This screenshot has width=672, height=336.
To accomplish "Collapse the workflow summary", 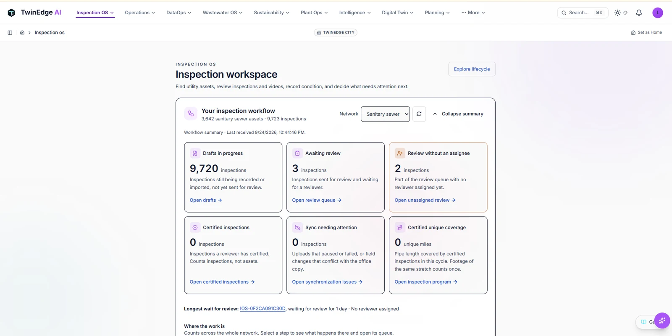I will (x=458, y=114).
